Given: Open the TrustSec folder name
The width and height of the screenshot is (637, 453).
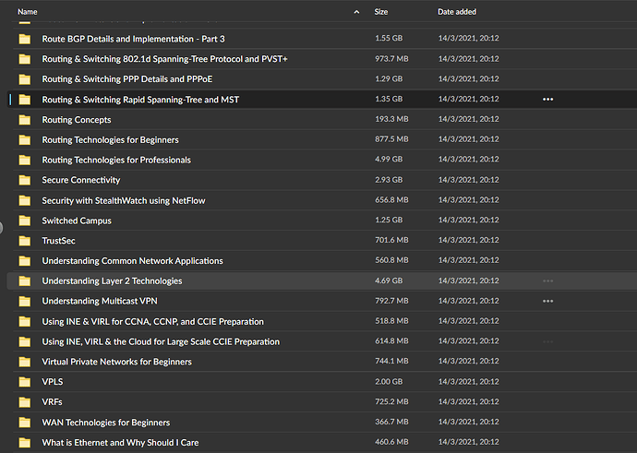Looking at the screenshot, I should [x=58, y=241].
